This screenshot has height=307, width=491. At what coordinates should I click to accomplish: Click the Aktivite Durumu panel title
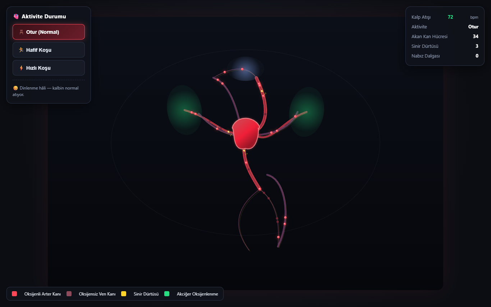point(44,17)
